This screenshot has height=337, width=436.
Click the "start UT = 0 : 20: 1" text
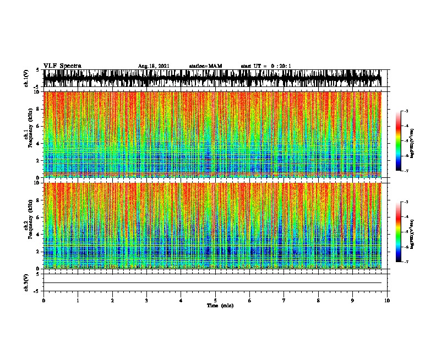266,66
